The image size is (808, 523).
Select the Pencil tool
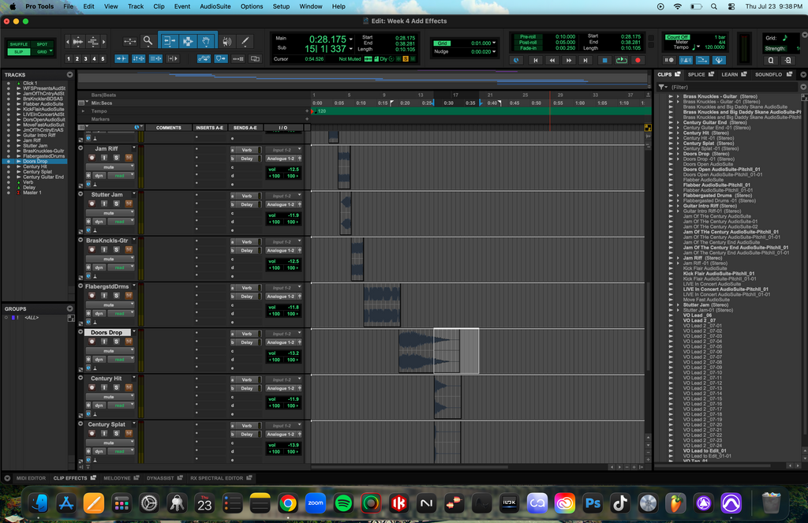point(245,41)
